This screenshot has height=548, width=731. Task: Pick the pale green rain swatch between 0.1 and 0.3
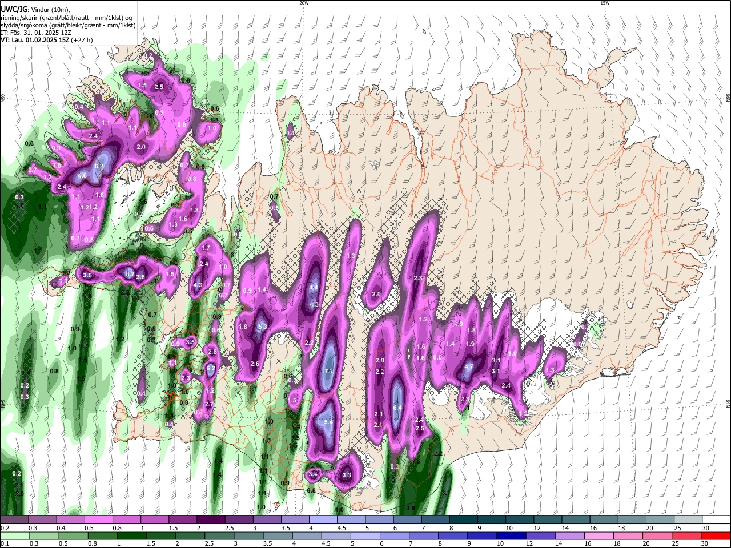pos(14,535)
